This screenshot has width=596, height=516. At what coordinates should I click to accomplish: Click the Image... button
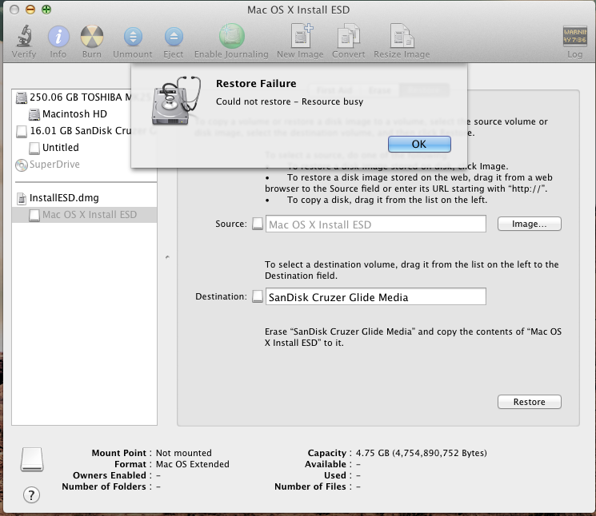(529, 224)
